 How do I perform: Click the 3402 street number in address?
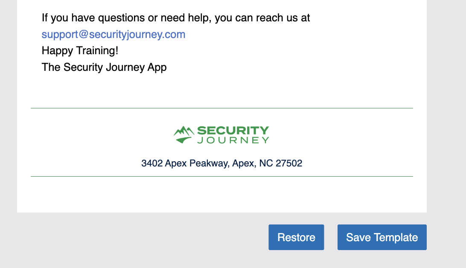coord(152,163)
